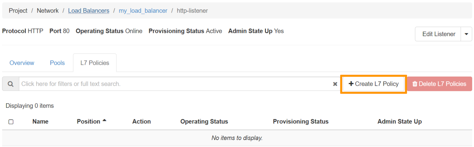Tick the select-all checkbox in table header

11,122
